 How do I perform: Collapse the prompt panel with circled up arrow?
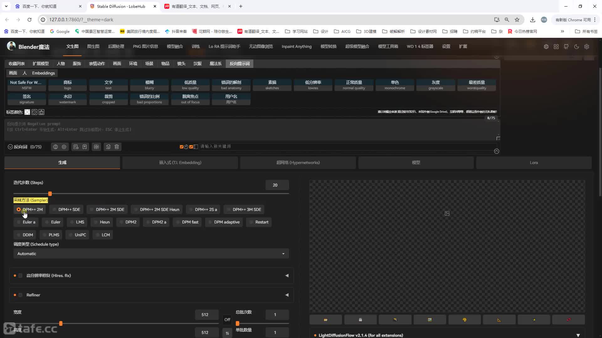497,151
